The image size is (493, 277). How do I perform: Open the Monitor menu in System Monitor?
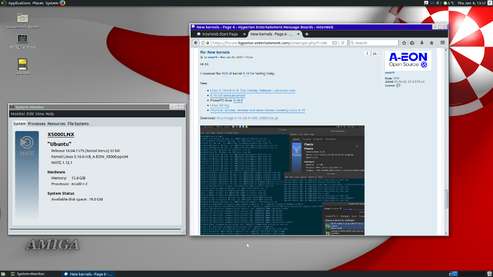[18, 114]
